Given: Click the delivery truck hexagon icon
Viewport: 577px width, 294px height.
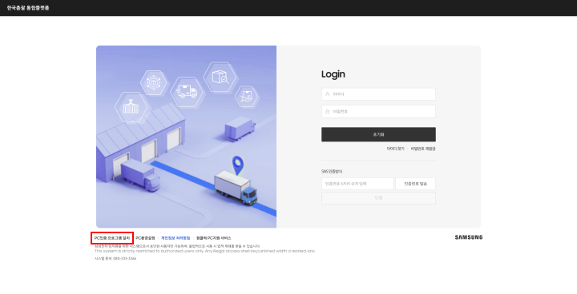Looking at the screenshot, I should click(187, 92).
